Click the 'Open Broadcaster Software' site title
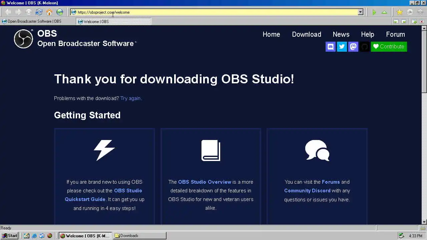 (x=85, y=44)
